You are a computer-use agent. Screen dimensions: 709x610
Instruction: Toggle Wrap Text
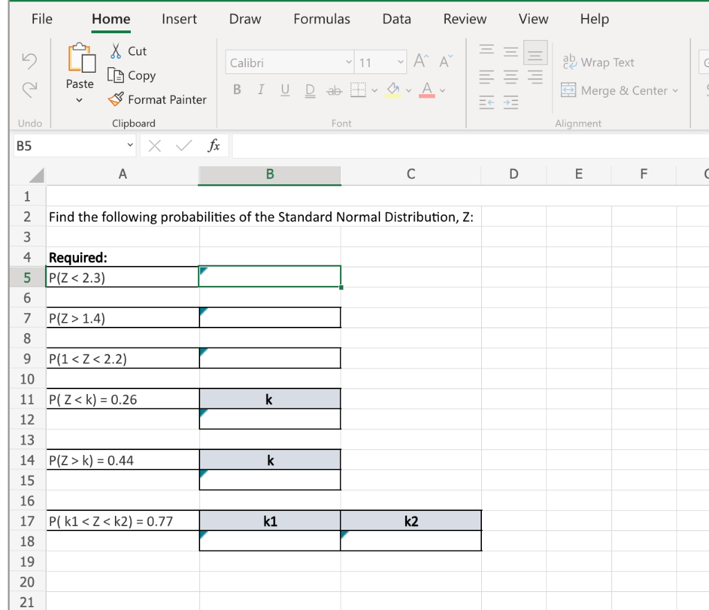click(598, 62)
